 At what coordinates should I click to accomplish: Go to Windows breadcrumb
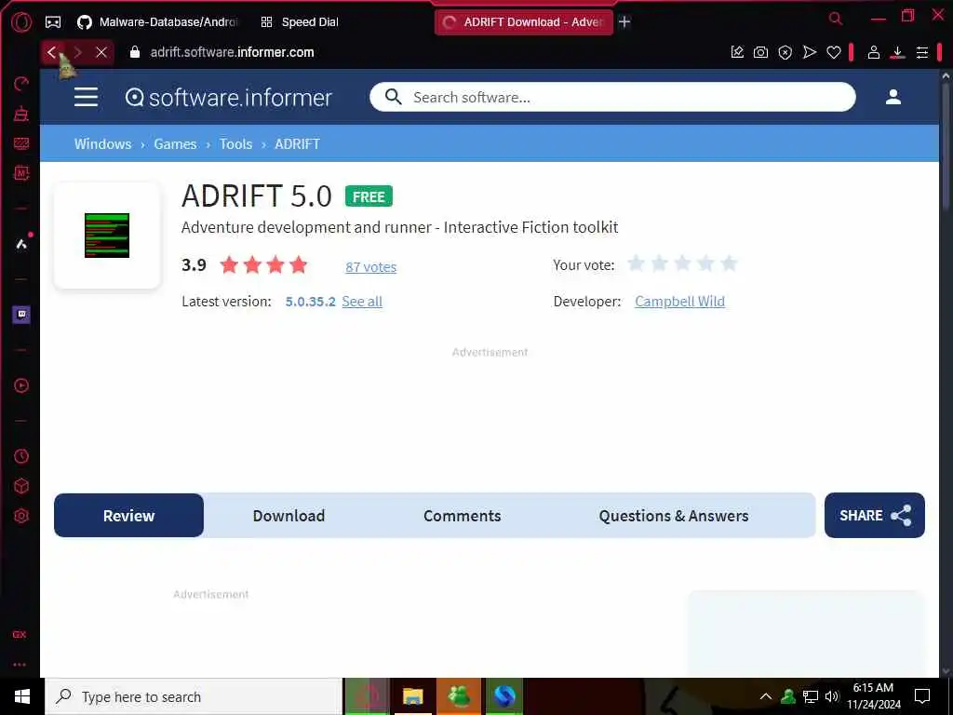pyautogui.click(x=102, y=144)
